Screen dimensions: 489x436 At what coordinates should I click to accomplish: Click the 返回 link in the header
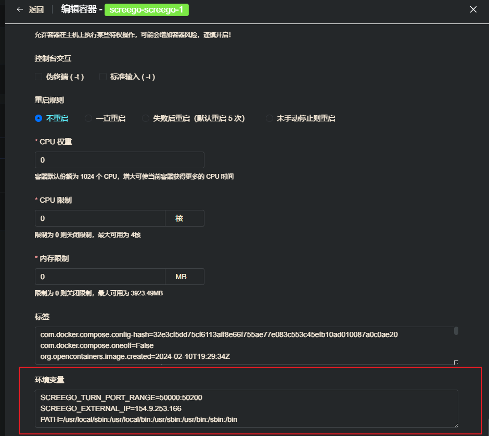(35, 9)
